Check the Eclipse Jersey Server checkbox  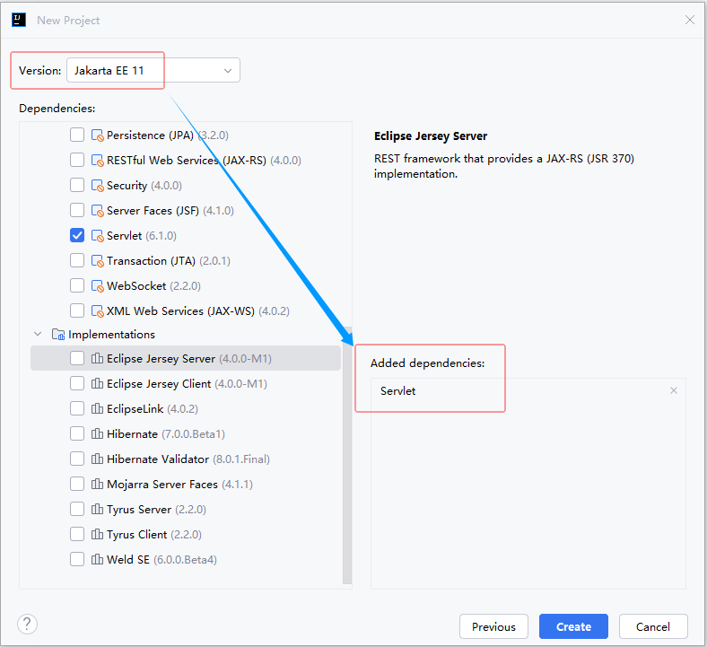point(77,358)
